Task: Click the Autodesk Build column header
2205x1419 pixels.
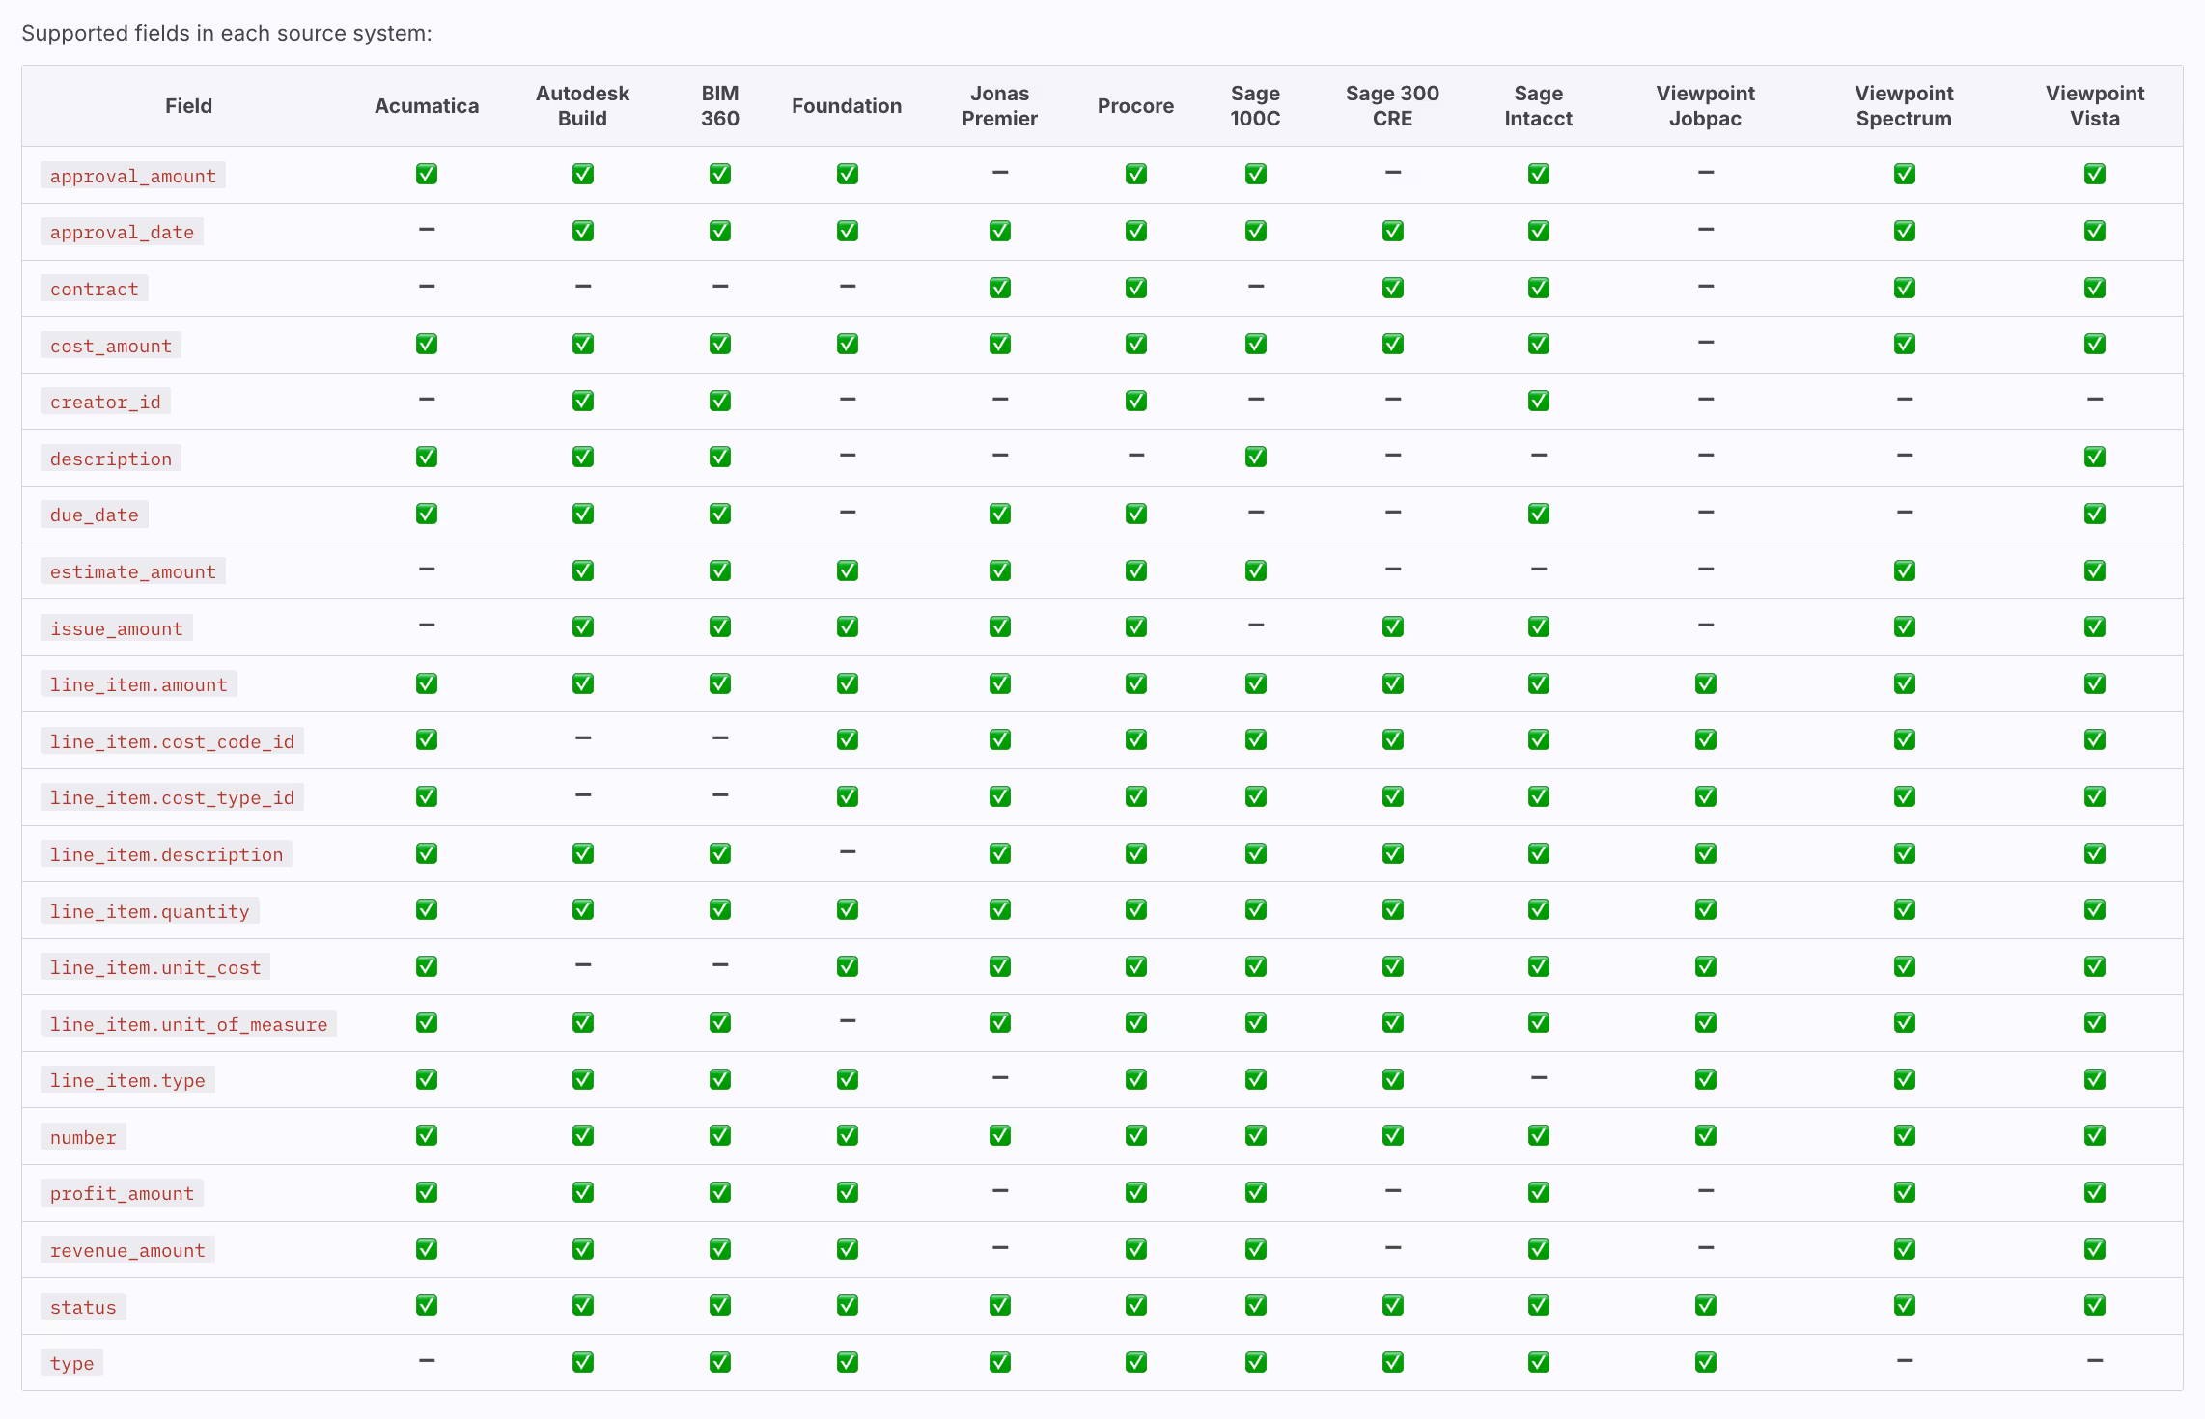Action: pyautogui.click(x=583, y=106)
